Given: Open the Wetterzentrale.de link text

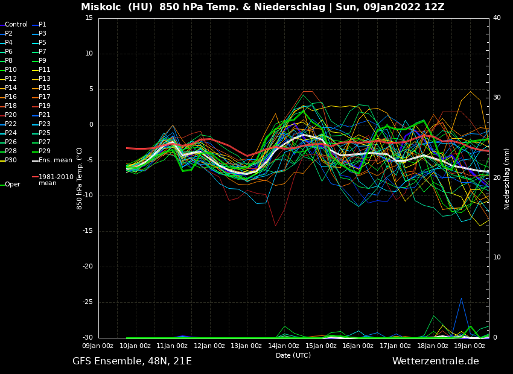Looking at the screenshot, I should (435, 361).
